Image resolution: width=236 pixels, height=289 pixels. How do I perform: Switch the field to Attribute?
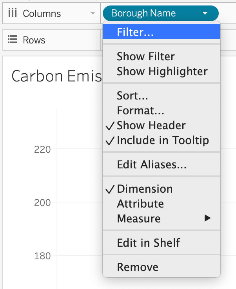(x=140, y=204)
